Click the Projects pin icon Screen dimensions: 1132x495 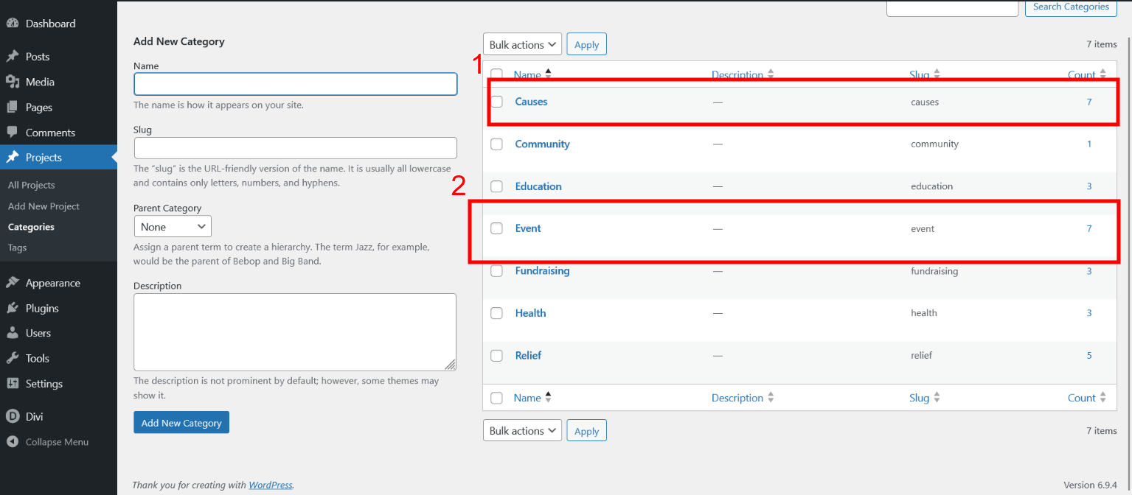point(12,158)
